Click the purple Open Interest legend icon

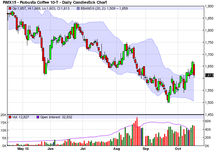pos(38,117)
